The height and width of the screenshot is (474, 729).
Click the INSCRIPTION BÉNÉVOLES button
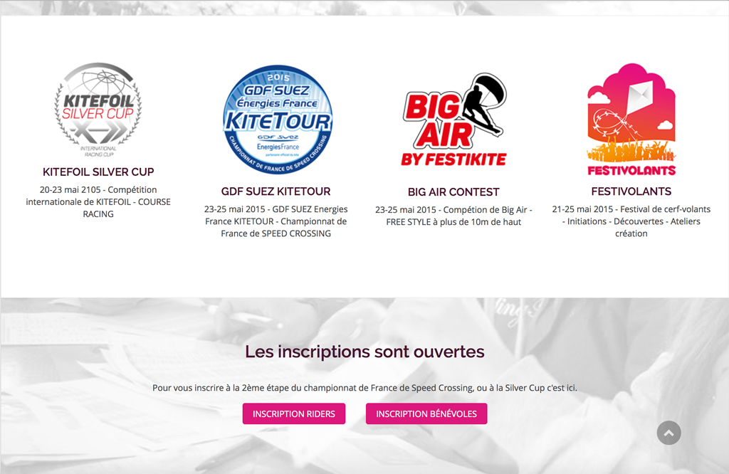(426, 414)
